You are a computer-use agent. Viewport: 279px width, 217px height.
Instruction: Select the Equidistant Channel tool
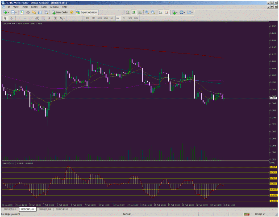(x=37, y=18)
